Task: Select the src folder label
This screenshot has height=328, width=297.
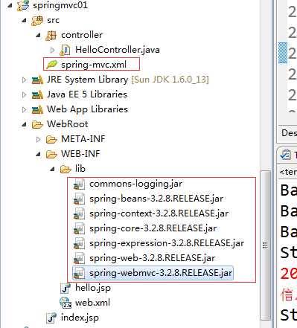Action: (x=54, y=20)
